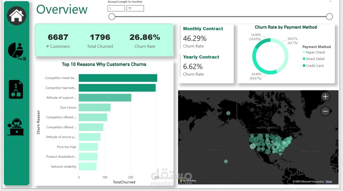
Task: Click the minimum account length input box
Action: (116, 8)
